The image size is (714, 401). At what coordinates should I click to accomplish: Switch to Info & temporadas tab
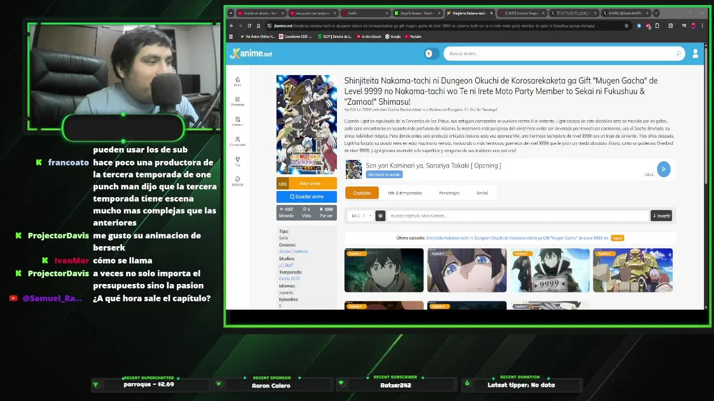pyautogui.click(x=405, y=193)
